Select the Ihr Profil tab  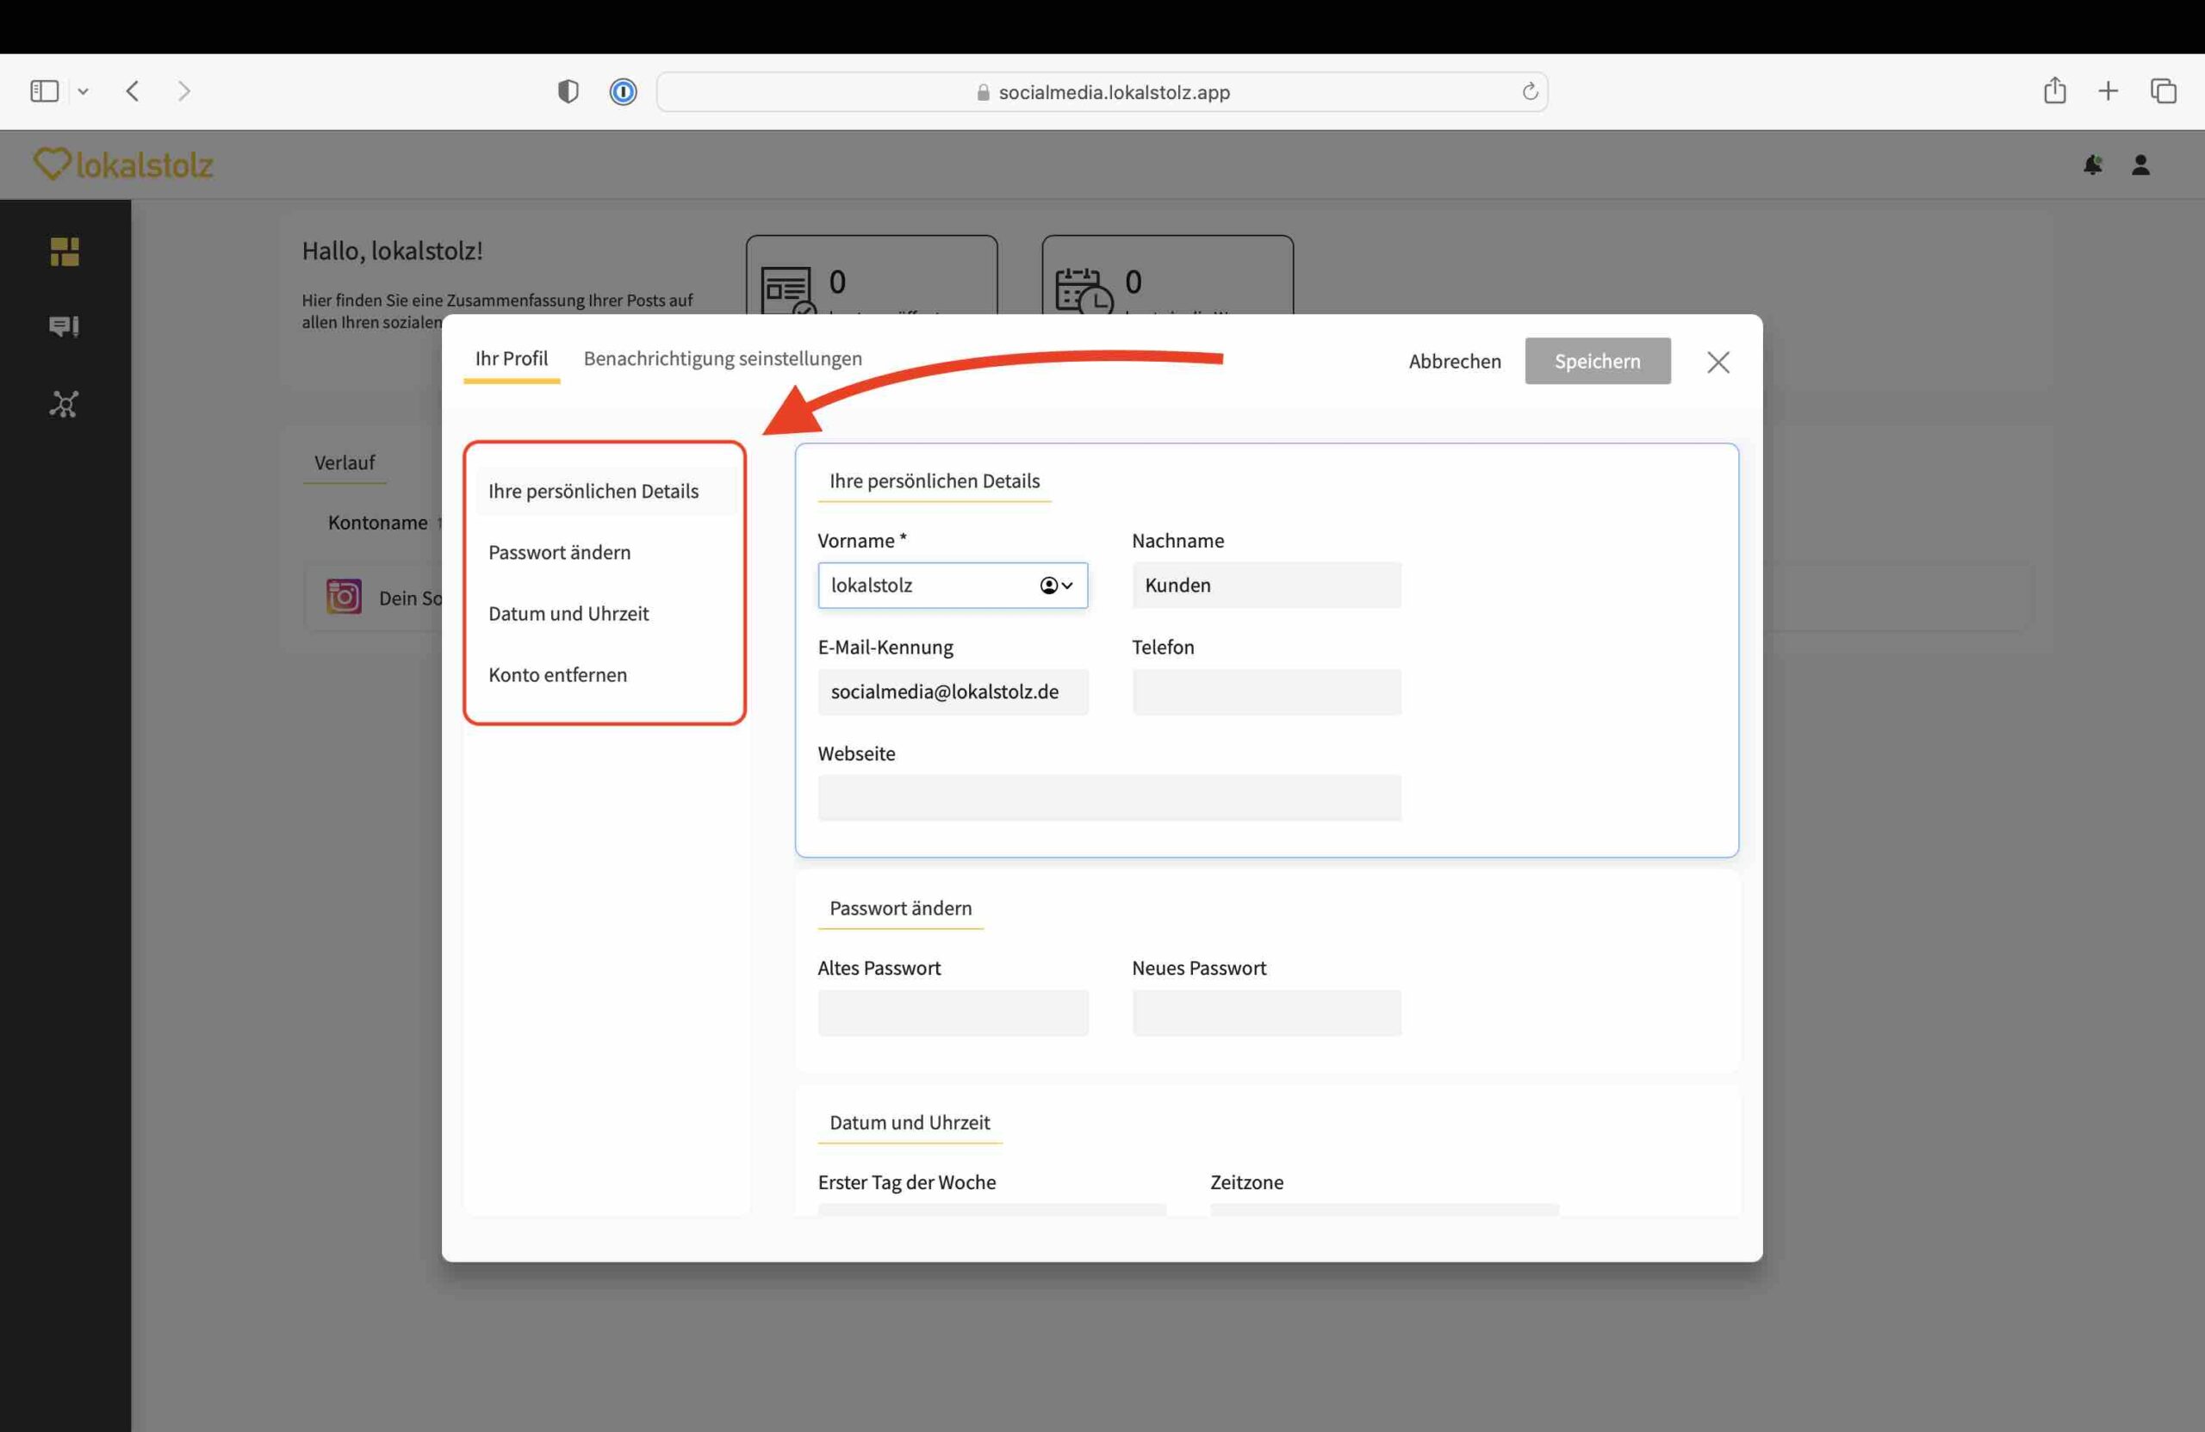click(512, 358)
